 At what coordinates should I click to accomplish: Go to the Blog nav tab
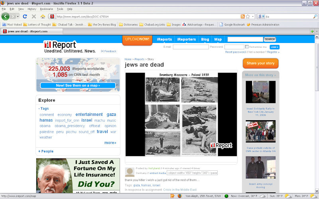[x=205, y=39]
